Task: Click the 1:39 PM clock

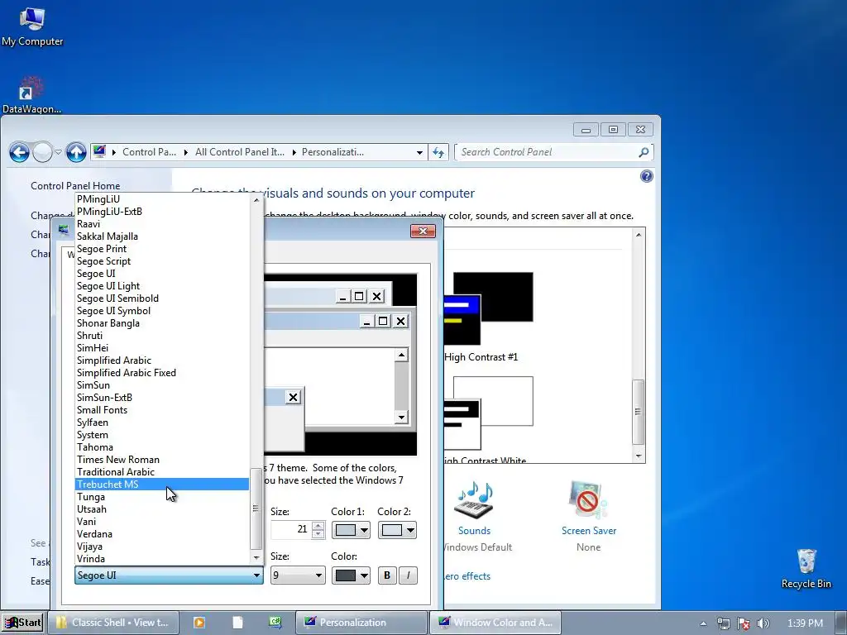Action: point(805,623)
